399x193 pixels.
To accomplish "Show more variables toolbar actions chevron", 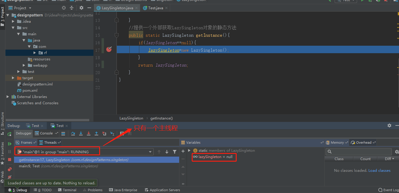I will point(183,184).
